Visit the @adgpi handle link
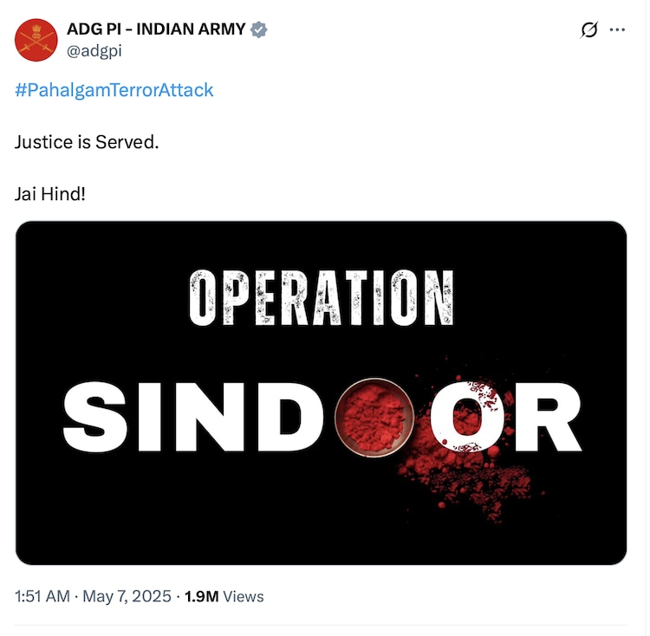This screenshot has height=636, width=650. coord(94,51)
